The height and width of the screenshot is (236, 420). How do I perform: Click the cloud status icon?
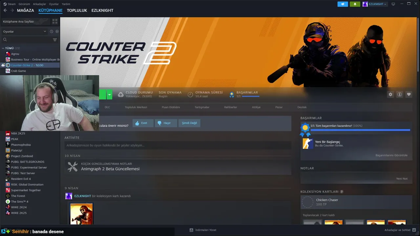(121, 94)
